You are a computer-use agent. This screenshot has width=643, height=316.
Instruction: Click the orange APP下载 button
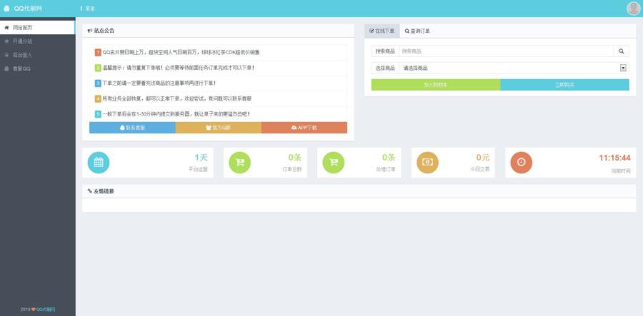304,128
